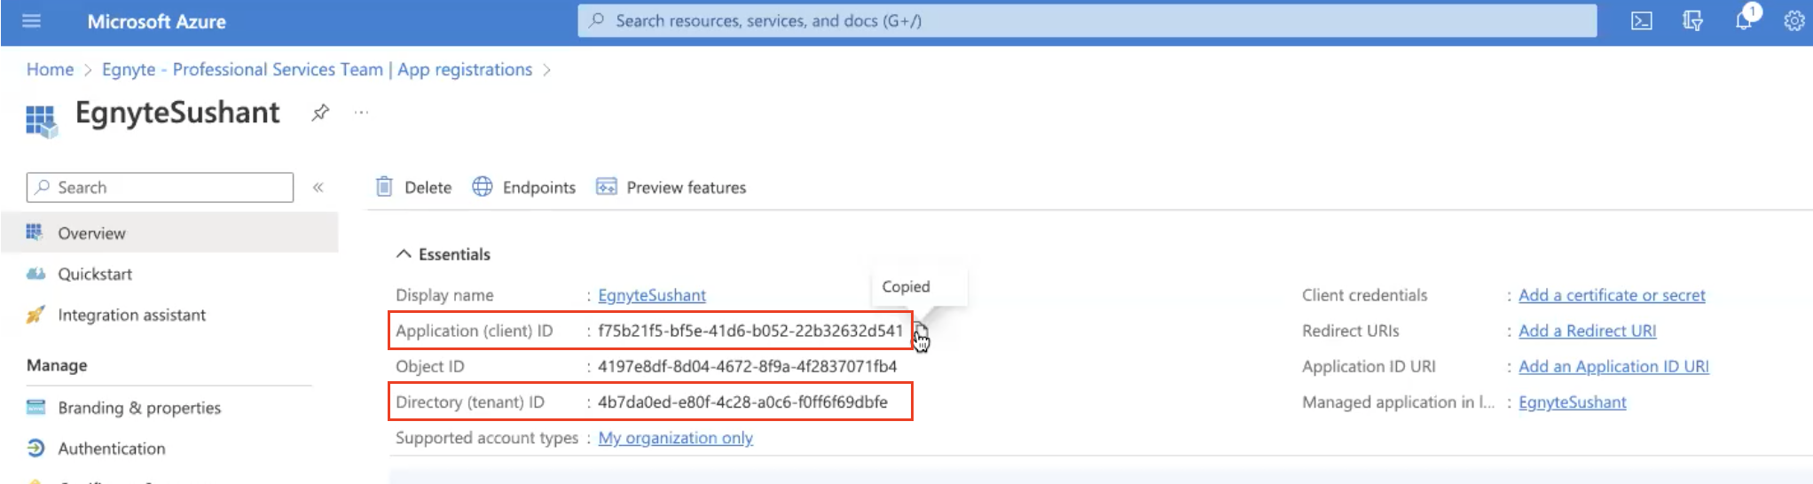Click the Endpoints globe icon
Screen dimensions: 1813x484
[x=482, y=187]
